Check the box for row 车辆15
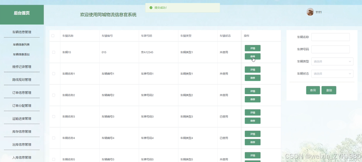The image size is (362, 162). click(54, 52)
